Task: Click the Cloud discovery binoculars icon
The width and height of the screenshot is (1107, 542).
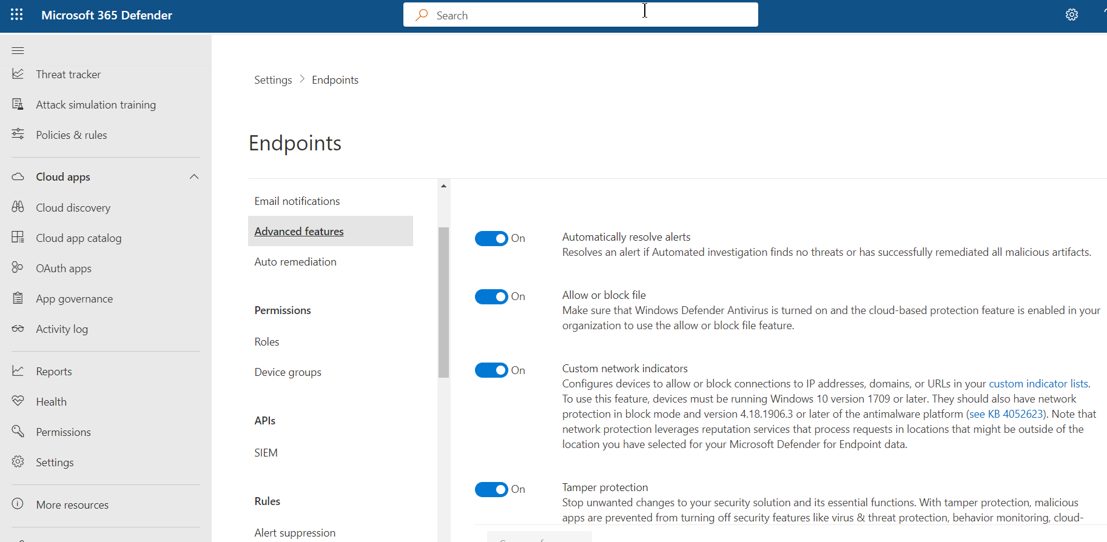Action: pos(18,207)
